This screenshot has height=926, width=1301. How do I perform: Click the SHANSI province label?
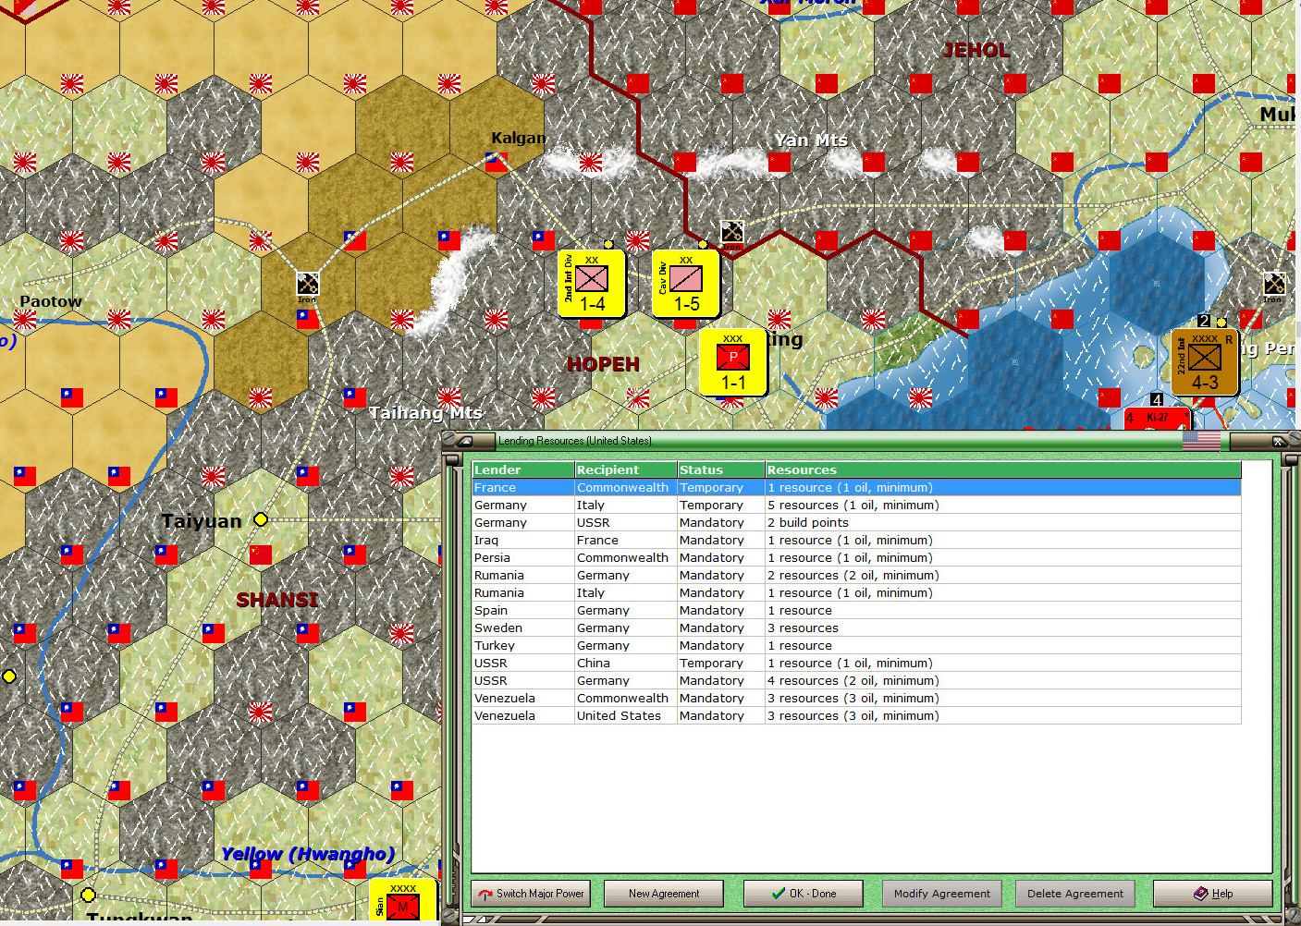pos(276,600)
